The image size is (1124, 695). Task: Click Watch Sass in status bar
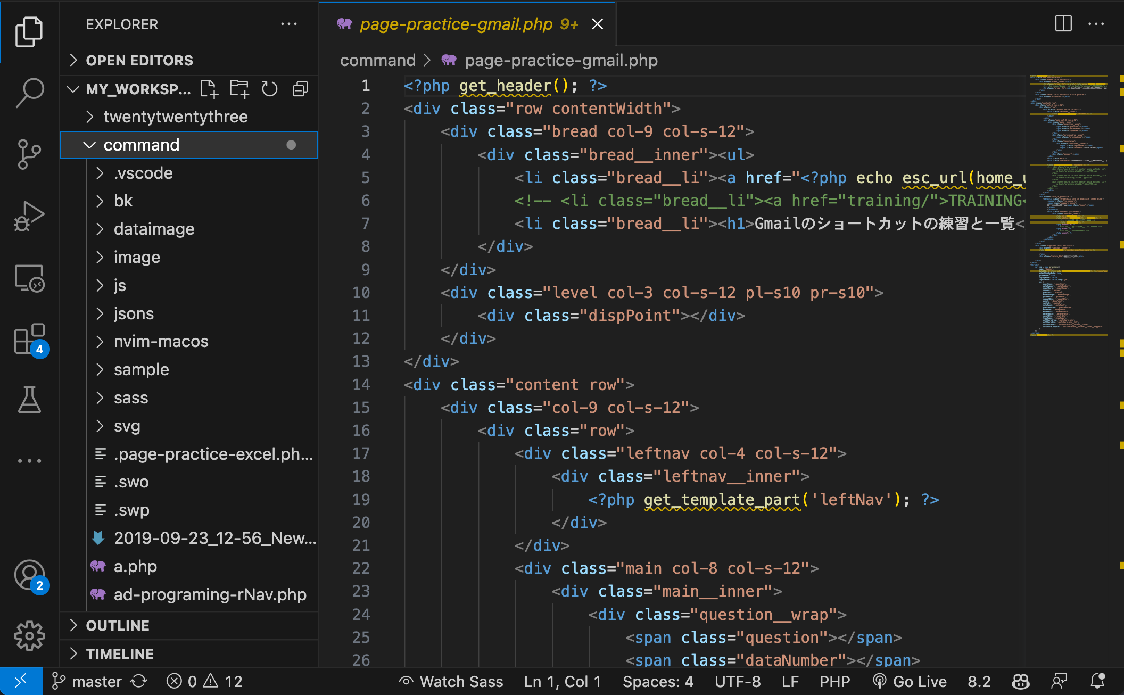click(451, 681)
